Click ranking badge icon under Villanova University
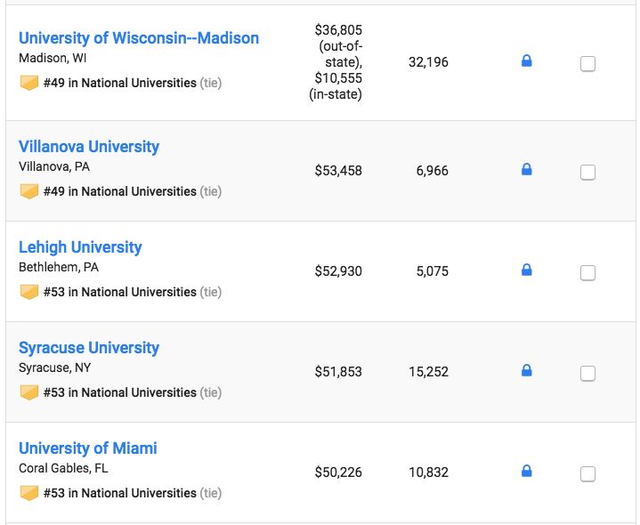Screen dimensions: 640x525 coord(29,191)
